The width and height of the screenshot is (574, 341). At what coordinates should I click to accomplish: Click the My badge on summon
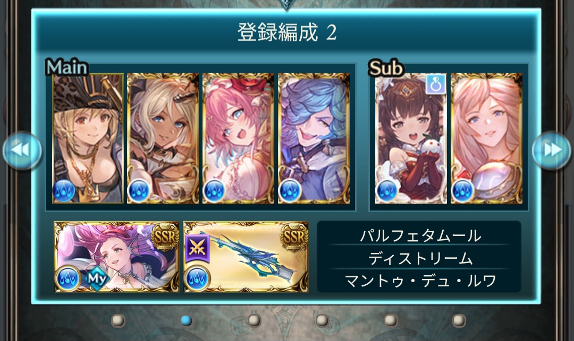pos(97,279)
